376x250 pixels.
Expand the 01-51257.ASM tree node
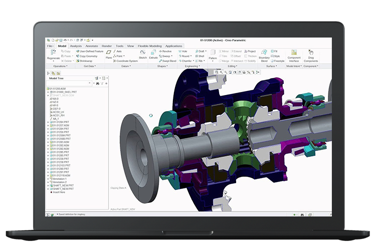tap(48, 125)
